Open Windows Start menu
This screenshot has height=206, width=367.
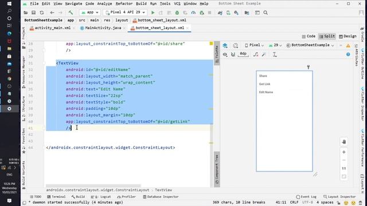click(9, 4)
